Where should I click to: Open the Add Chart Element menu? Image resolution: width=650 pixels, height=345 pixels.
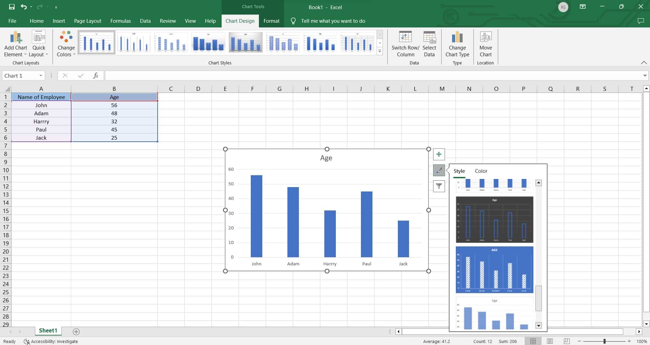click(15, 43)
